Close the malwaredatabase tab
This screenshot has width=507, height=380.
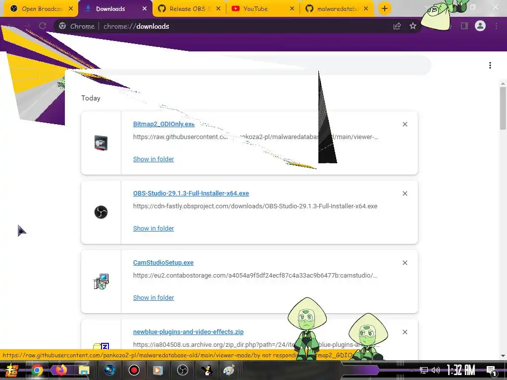(x=366, y=9)
